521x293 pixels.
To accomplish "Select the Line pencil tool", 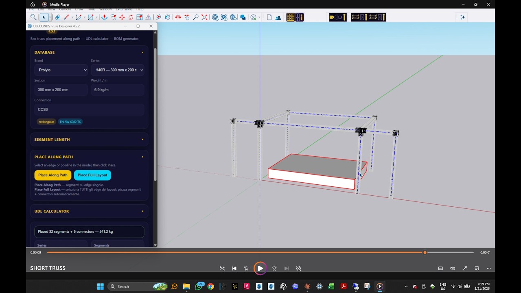I will [x=66, y=17].
